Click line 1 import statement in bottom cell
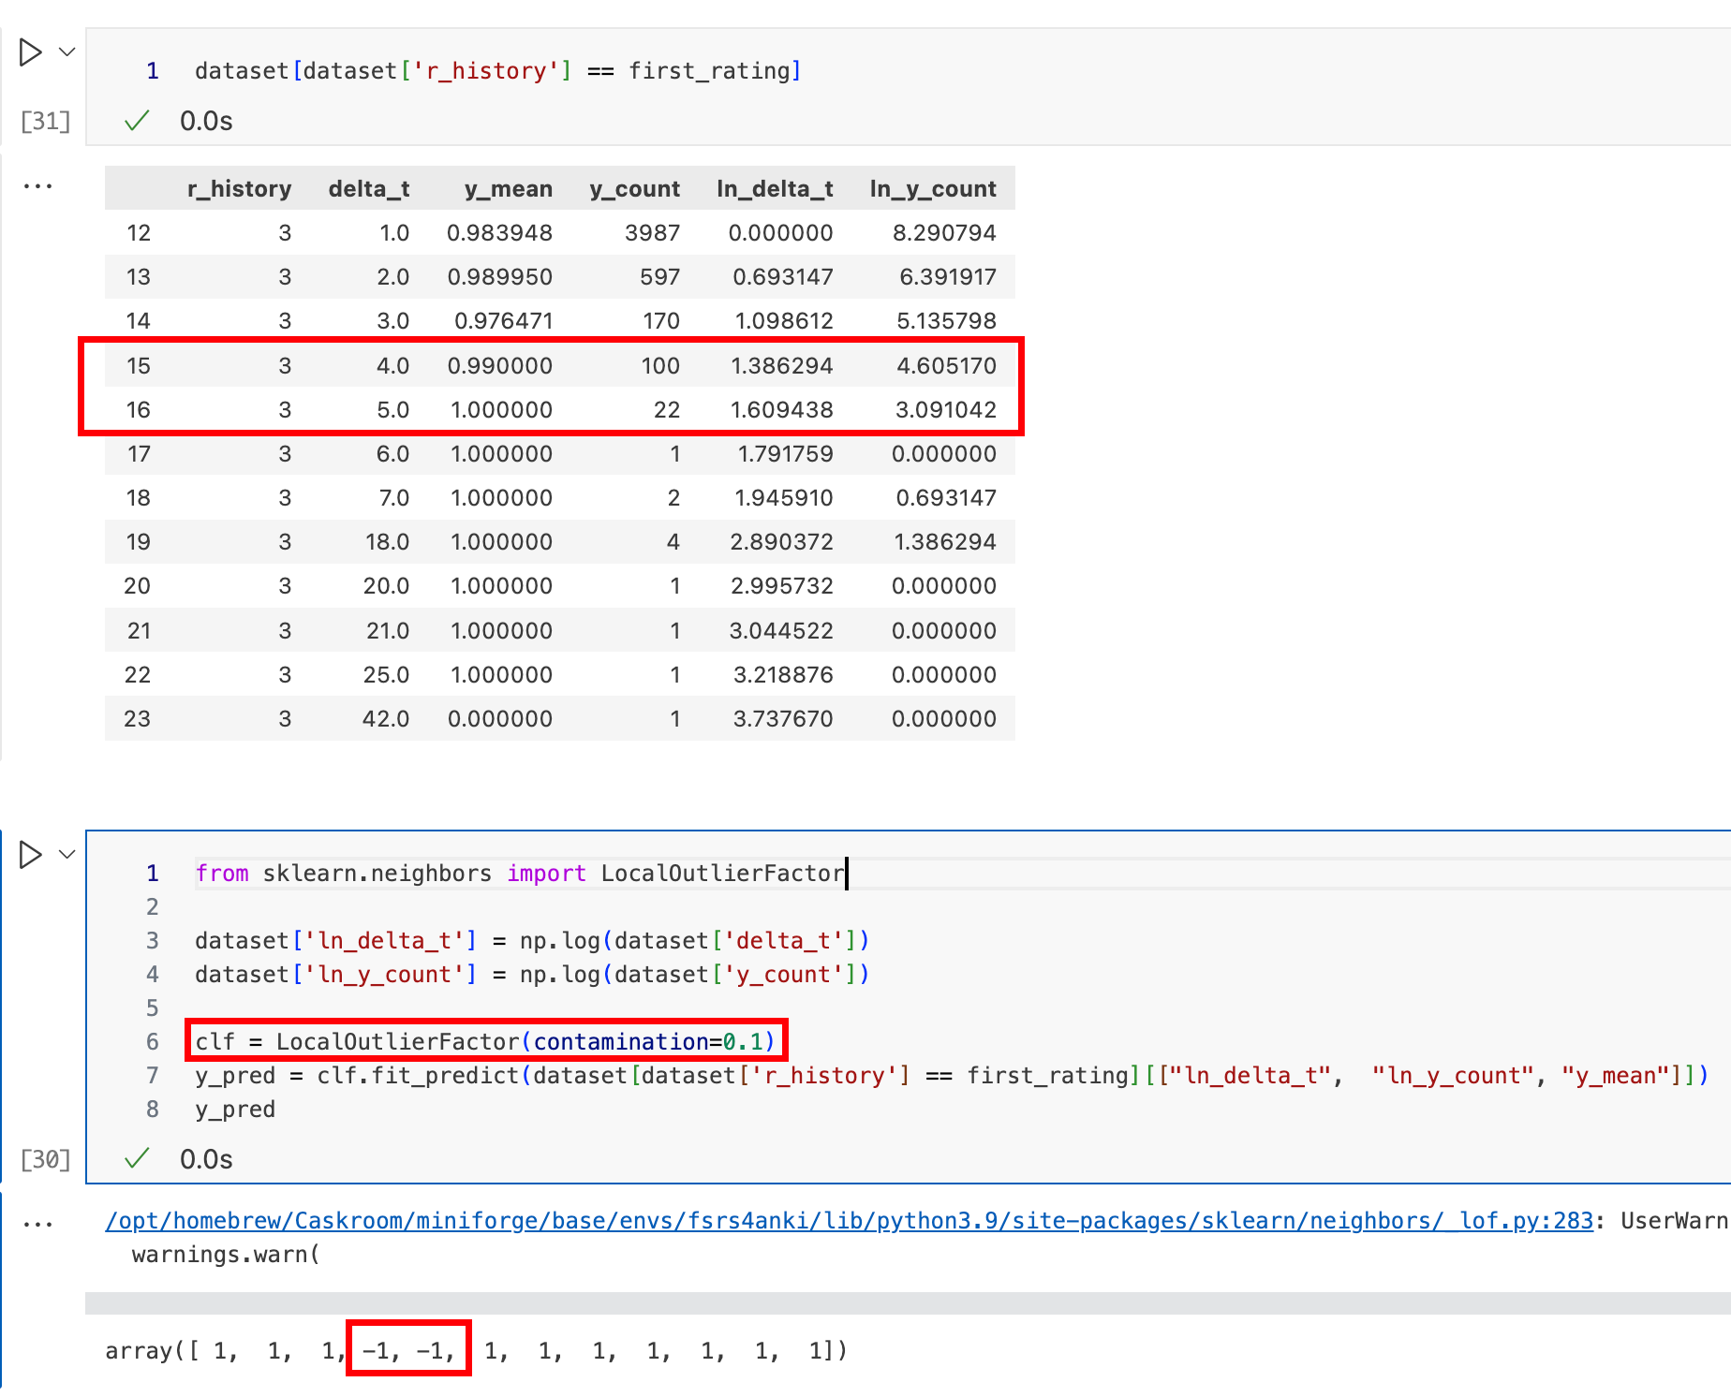 pyautogui.click(x=518, y=873)
